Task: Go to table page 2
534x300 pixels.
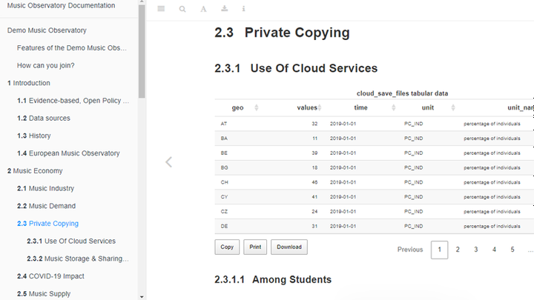Action: click(458, 250)
